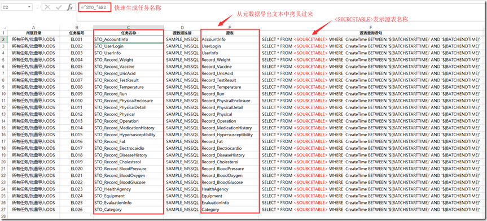The width and height of the screenshot is (487, 221).
Task: Click the confirm checkmark formula bar icon
Action: (59, 7)
